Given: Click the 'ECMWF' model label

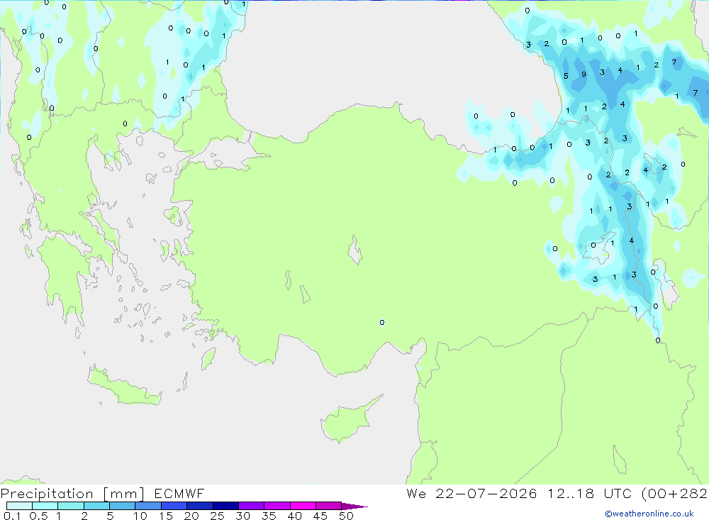Looking at the screenshot, I should point(179,493).
